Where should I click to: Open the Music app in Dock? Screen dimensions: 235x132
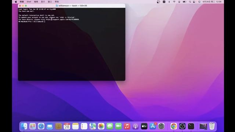pos(127,126)
